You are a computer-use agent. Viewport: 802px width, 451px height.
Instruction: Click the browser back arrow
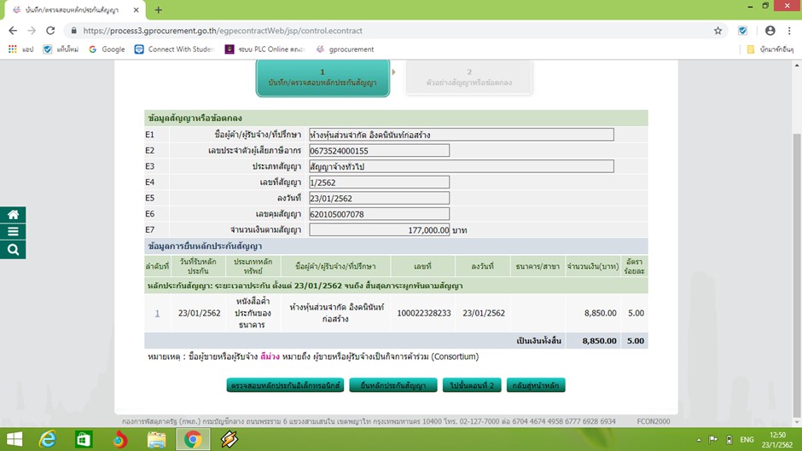pyautogui.click(x=12, y=31)
